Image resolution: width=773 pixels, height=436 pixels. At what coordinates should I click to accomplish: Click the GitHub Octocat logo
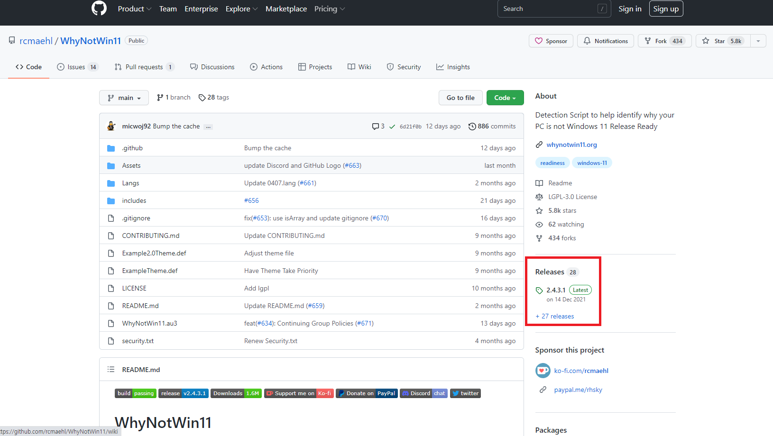coord(99,8)
